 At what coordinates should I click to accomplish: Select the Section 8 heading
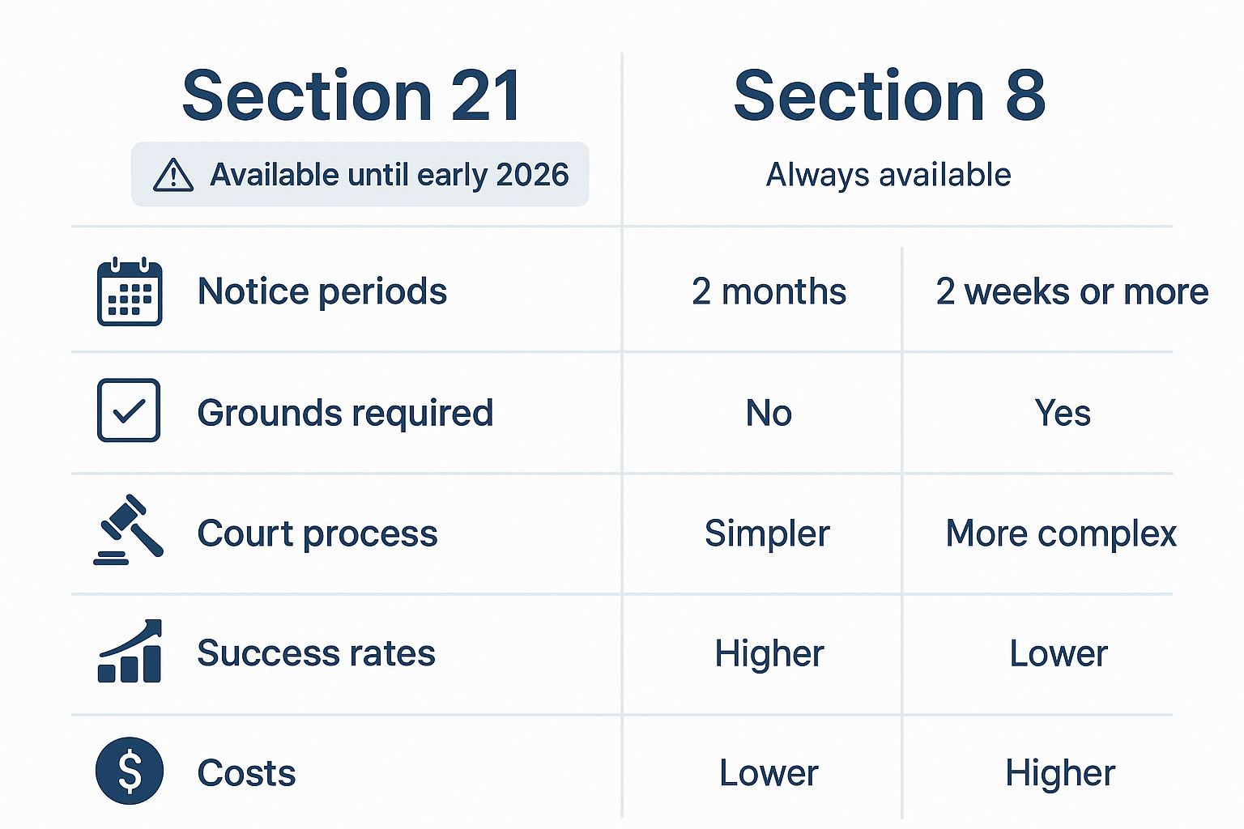pyautogui.click(x=889, y=96)
